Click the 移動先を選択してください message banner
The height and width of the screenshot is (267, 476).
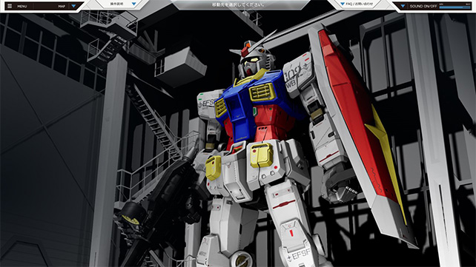coord(238,5)
